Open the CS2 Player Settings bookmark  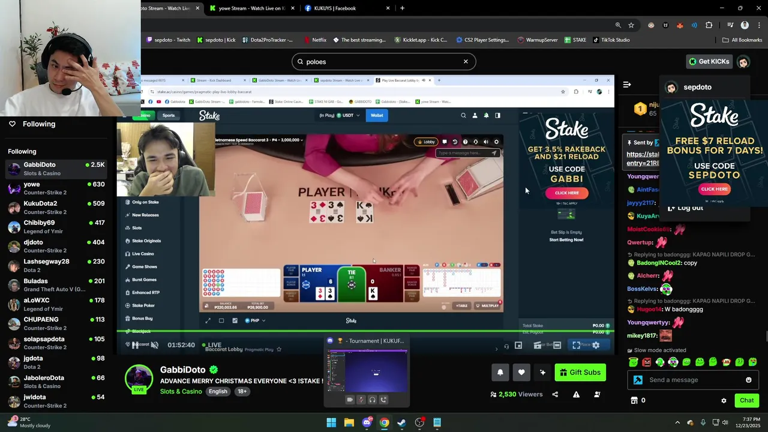482,40
